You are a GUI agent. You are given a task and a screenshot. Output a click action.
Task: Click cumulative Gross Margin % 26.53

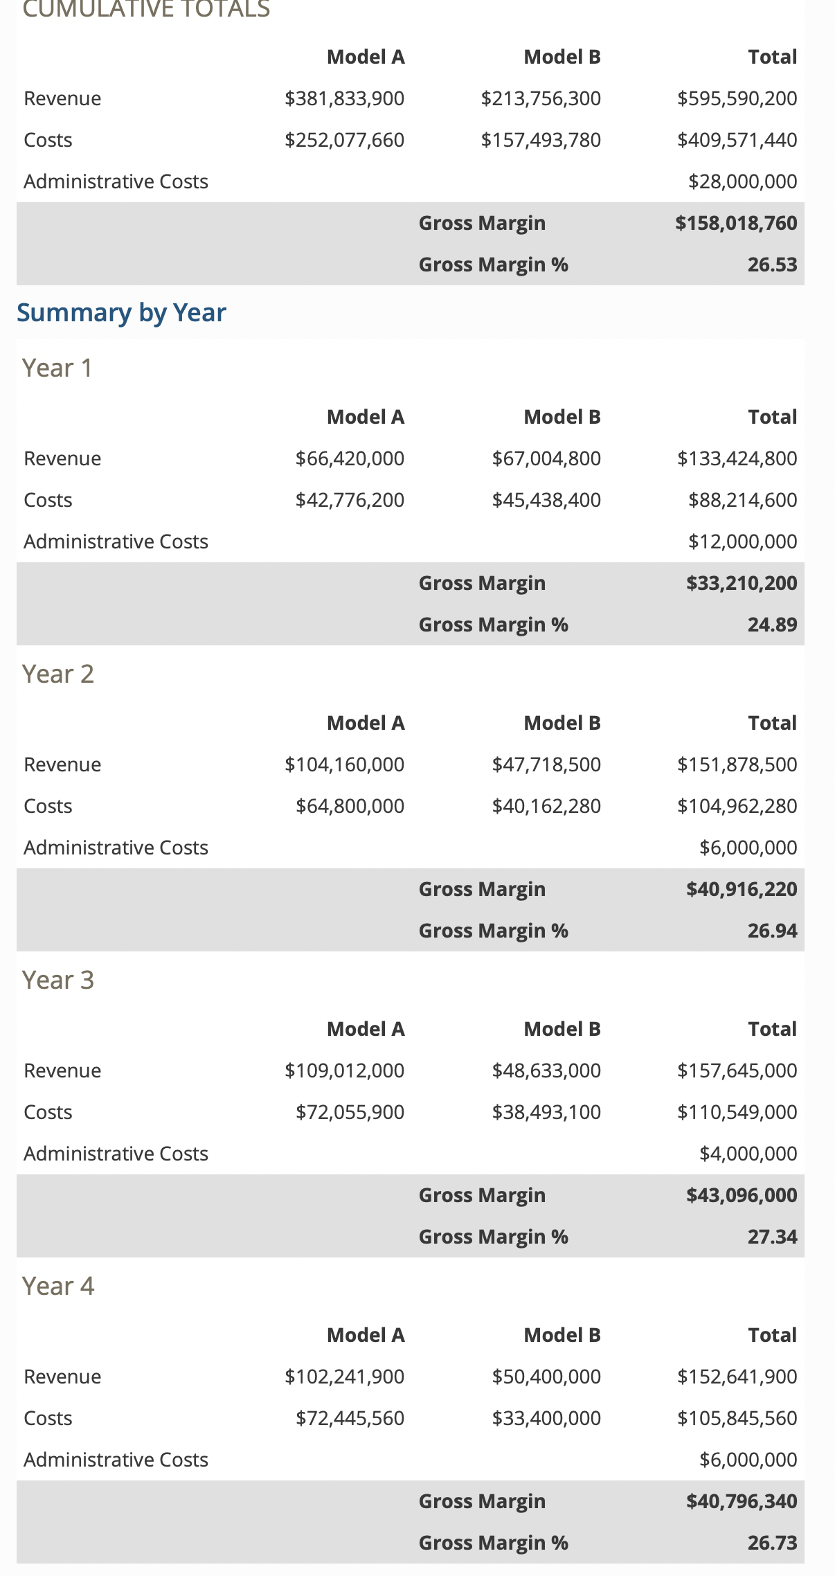tap(773, 265)
